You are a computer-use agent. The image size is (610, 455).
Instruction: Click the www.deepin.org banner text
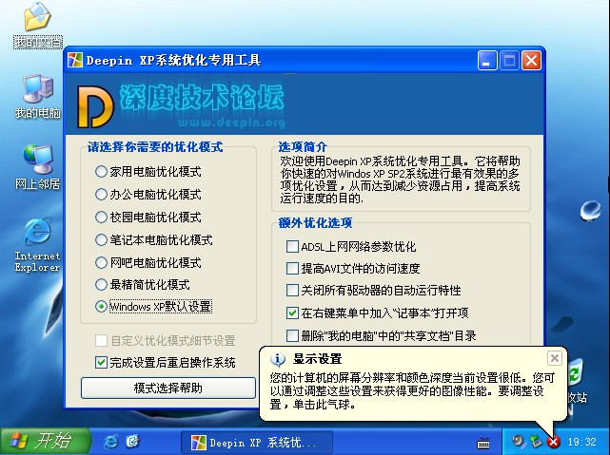tap(232, 123)
